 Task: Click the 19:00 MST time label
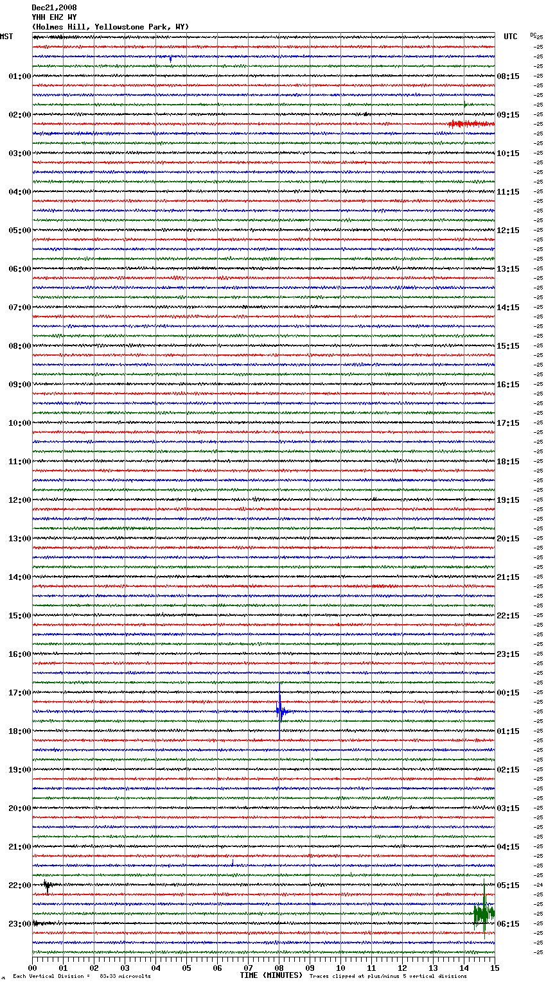[20, 770]
